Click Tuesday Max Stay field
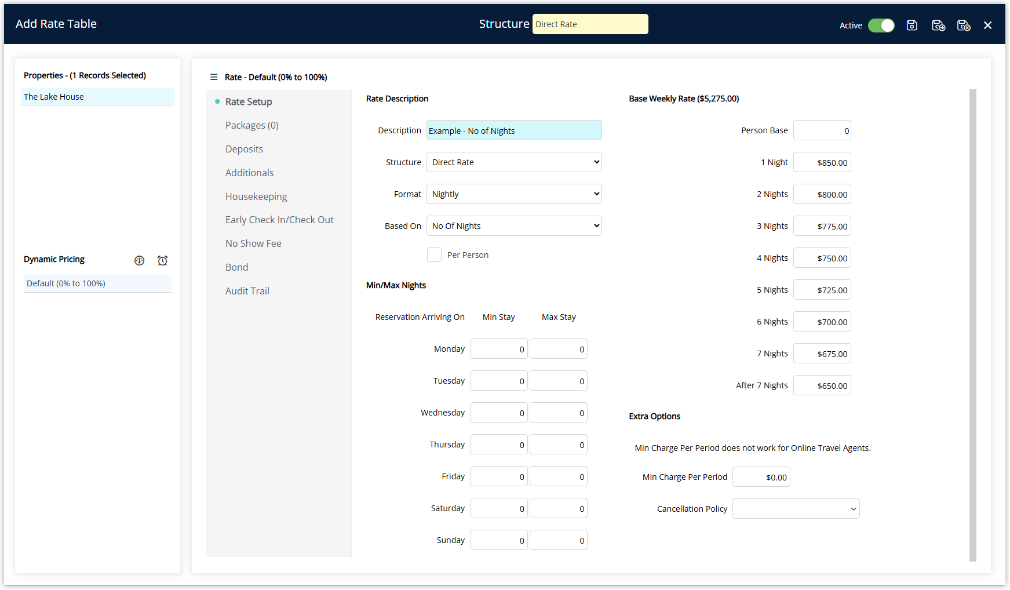Image resolution: width=1010 pixels, height=590 pixels. (x=559, y=381)
